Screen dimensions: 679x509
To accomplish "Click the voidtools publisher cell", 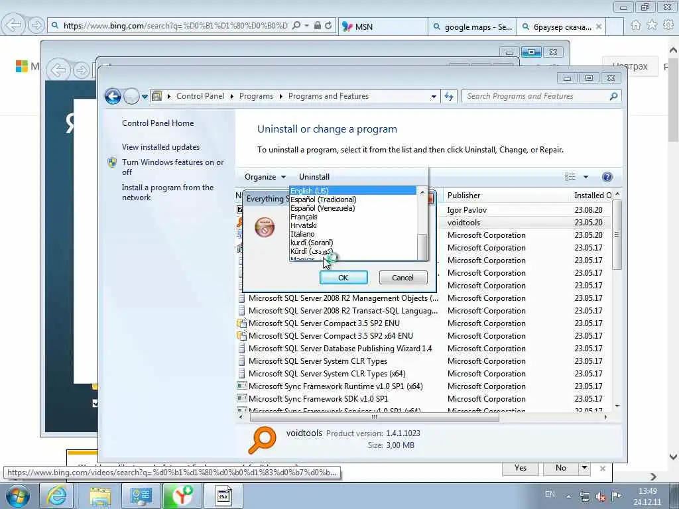I will click(463, 223).
